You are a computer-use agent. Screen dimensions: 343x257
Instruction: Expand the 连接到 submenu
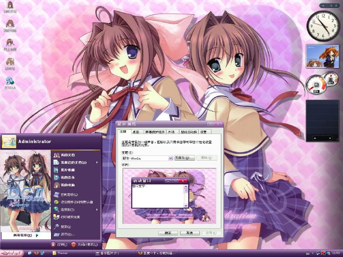pos(97,209)
